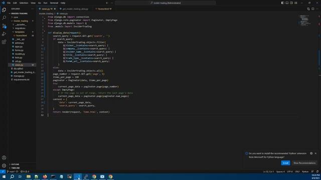Open the Extensions view
The height and width of the screenshot is (180, 321).
pyautogui.click(x=4, y=42)
